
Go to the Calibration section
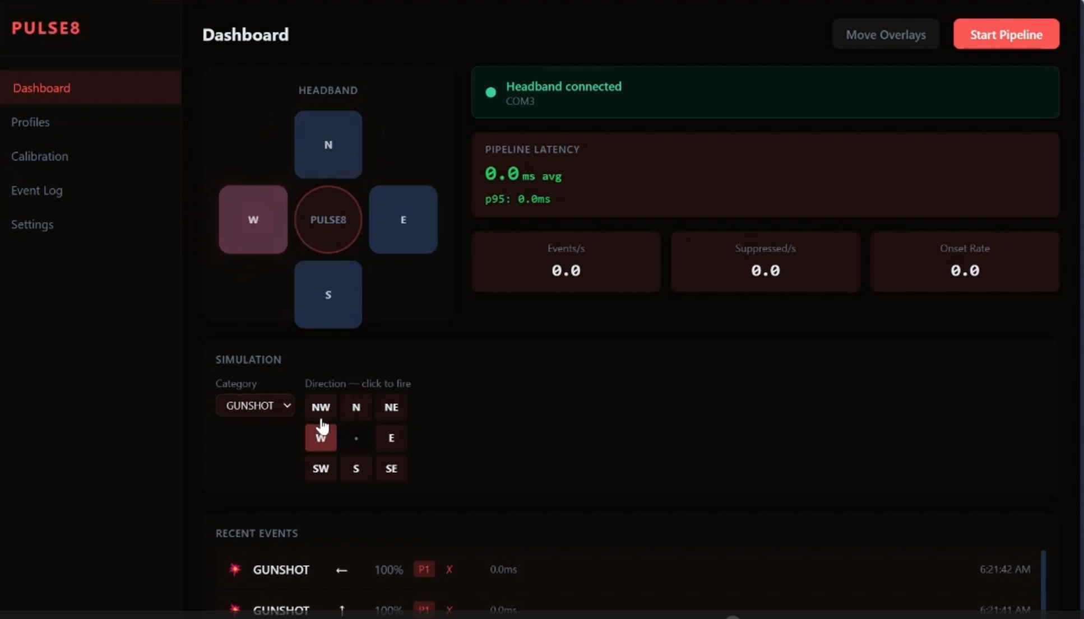40,156
